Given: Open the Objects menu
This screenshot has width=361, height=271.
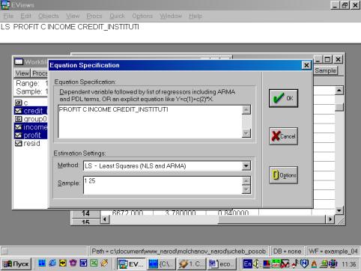Looking at the screenshot, I should tap(49, 16).
